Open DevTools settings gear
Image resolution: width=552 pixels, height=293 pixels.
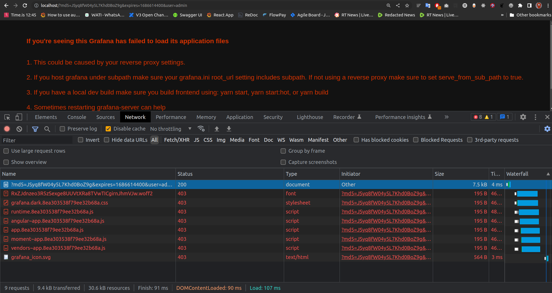coord(523,117)
